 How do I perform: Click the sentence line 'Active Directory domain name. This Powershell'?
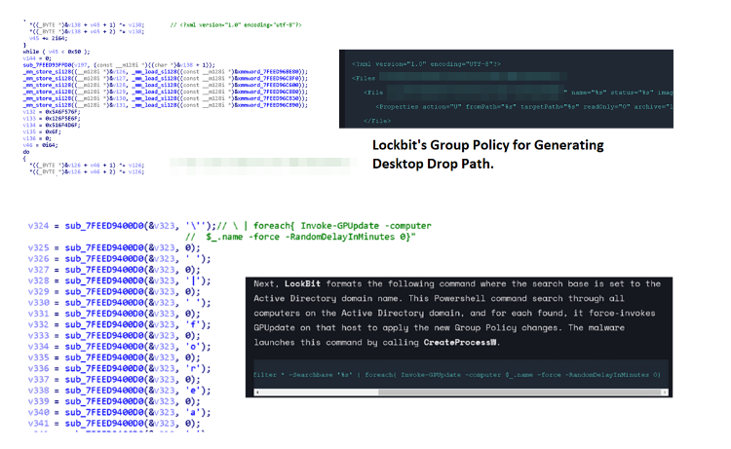tap(439, 299)
